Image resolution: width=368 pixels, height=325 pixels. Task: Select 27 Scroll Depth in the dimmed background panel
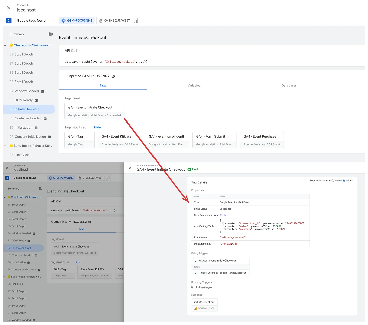[x=17, y=291]
